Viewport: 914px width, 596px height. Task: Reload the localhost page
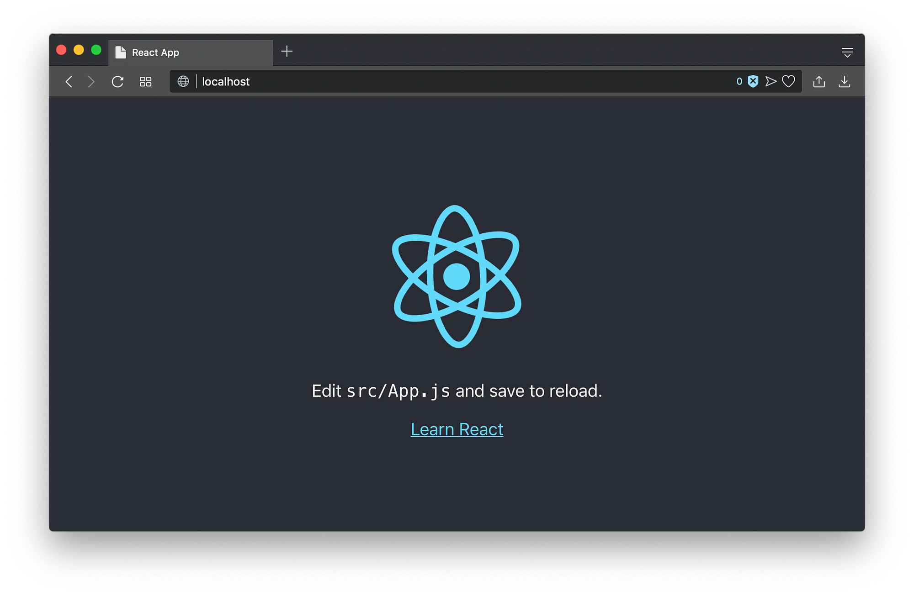tap(117, 82)
